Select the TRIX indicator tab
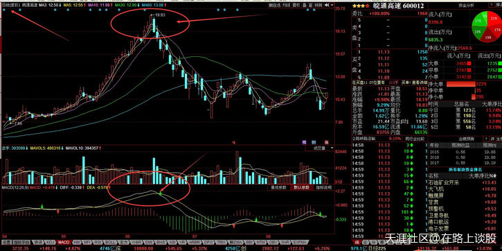Screen dimensions: 502x251 click(221, 242)
